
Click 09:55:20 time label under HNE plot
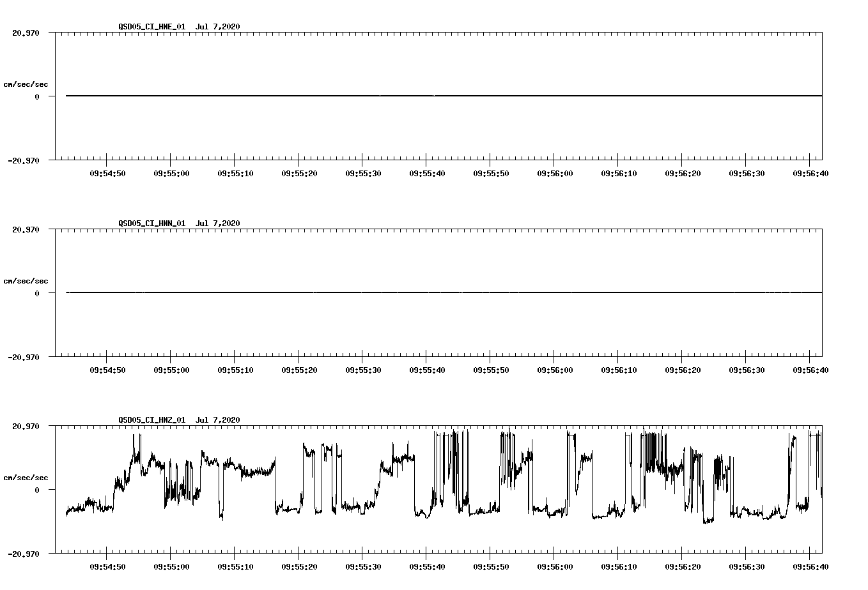(299, 173)
